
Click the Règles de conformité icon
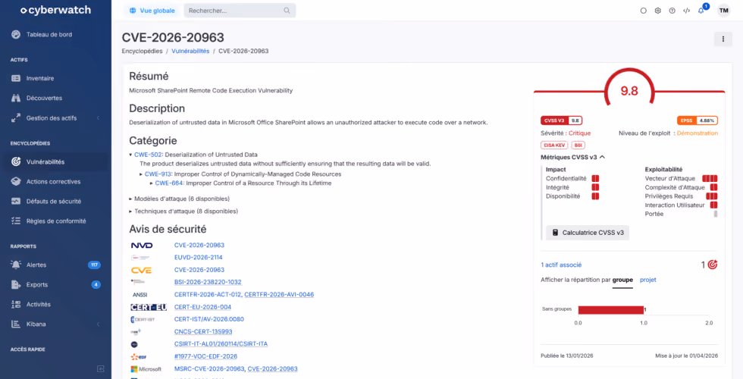click(x=16, y=221)
